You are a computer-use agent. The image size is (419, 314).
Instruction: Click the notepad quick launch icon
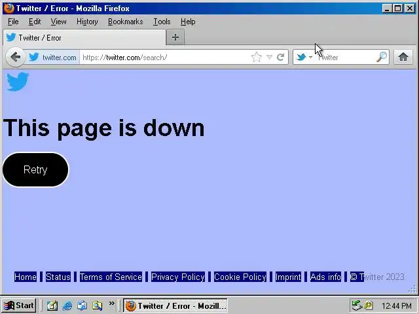(52, 305)
